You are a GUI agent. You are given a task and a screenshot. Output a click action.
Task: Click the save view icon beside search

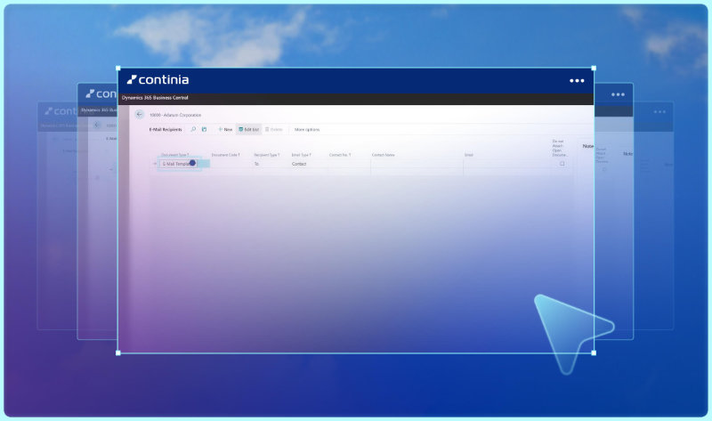[x=204, y=129]
